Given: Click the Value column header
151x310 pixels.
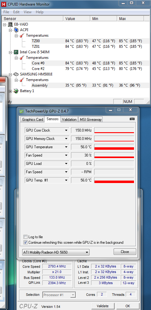Looking at the screenshot, I should (x=77, y=18).
